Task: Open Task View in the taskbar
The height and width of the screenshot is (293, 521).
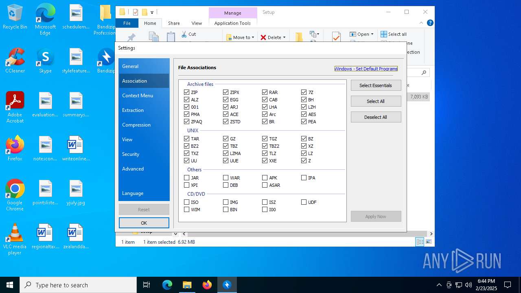Action: click(147, 285)
